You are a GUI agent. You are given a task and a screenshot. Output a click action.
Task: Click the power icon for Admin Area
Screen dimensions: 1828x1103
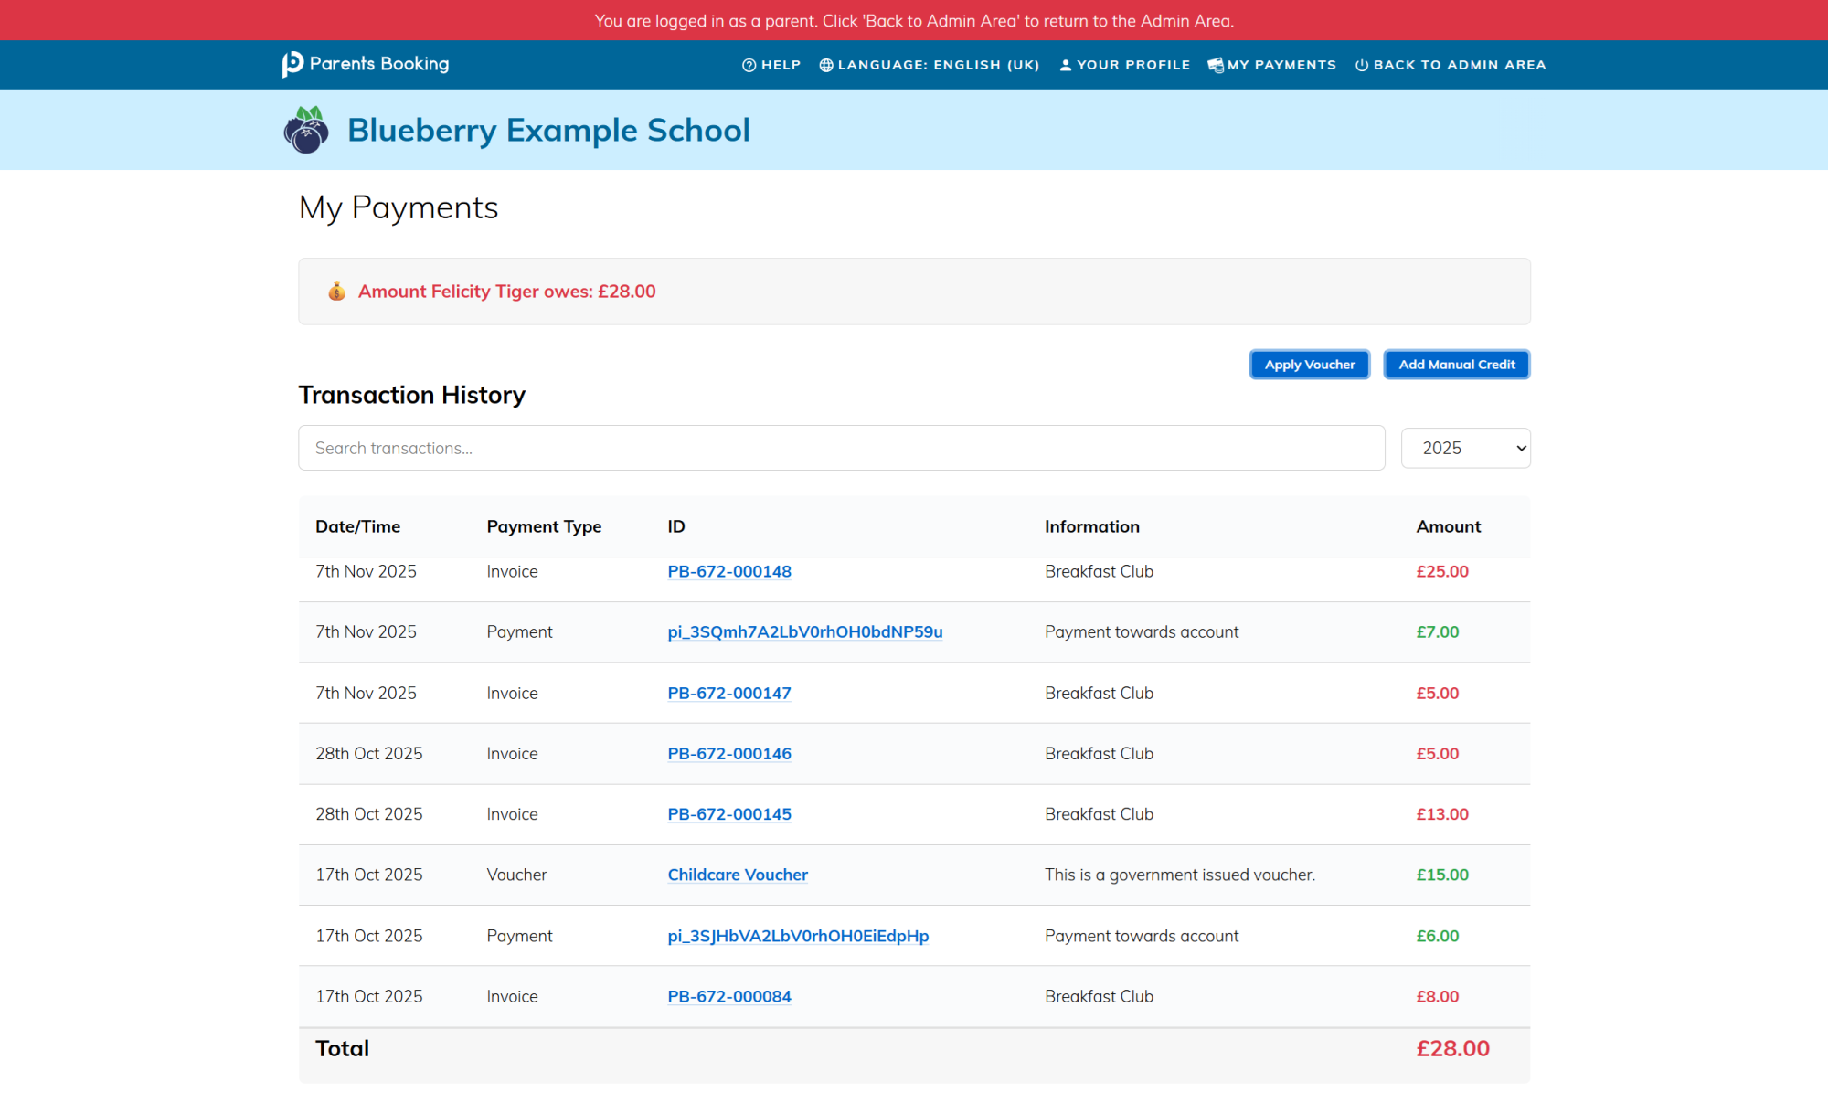[1361, 65]
